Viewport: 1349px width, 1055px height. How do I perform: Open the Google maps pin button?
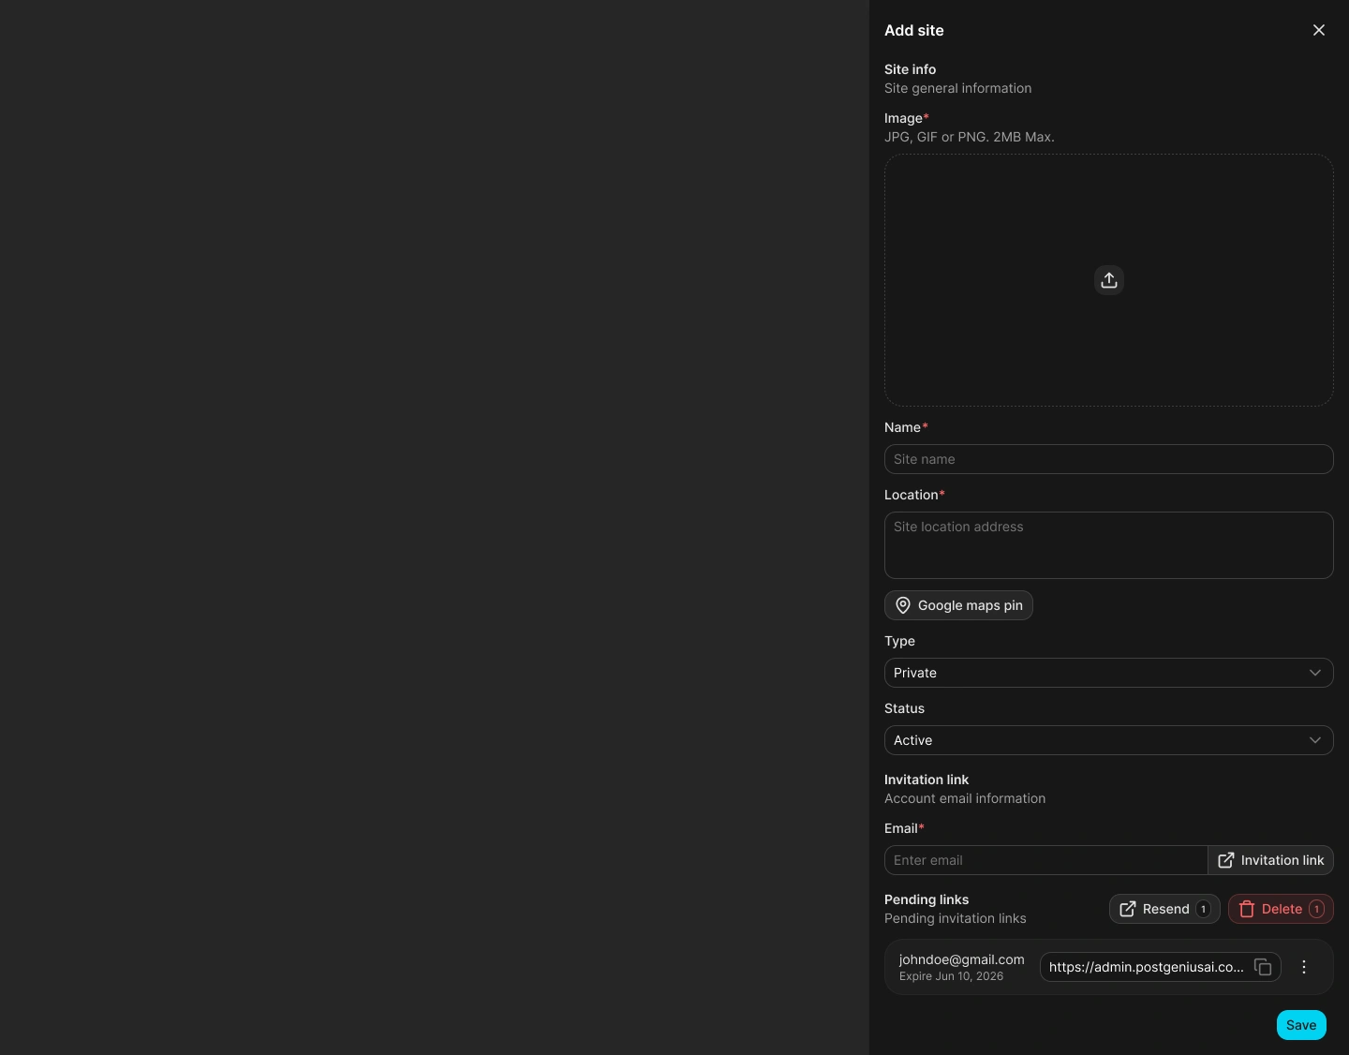[x=958, y=605]
